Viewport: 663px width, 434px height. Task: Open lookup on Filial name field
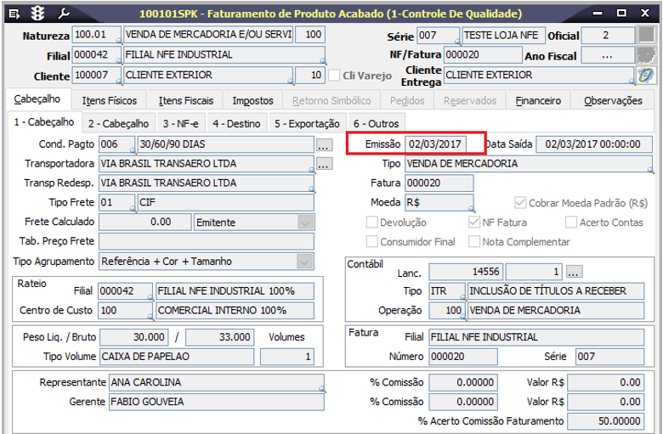click(x=323, y=61)
